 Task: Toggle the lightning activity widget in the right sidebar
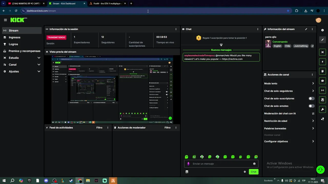322,62
